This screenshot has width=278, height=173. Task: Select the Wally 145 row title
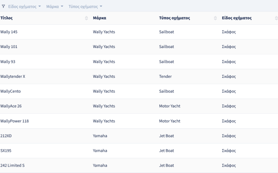(9, 32)
